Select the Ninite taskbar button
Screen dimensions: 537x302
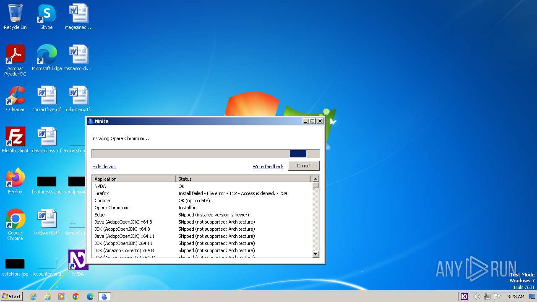104,297
